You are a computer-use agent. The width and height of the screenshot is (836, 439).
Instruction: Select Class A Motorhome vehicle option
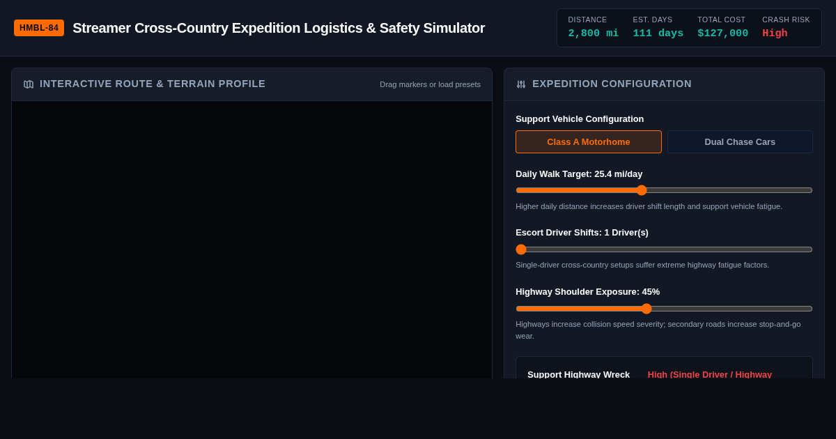click(589, 141)
